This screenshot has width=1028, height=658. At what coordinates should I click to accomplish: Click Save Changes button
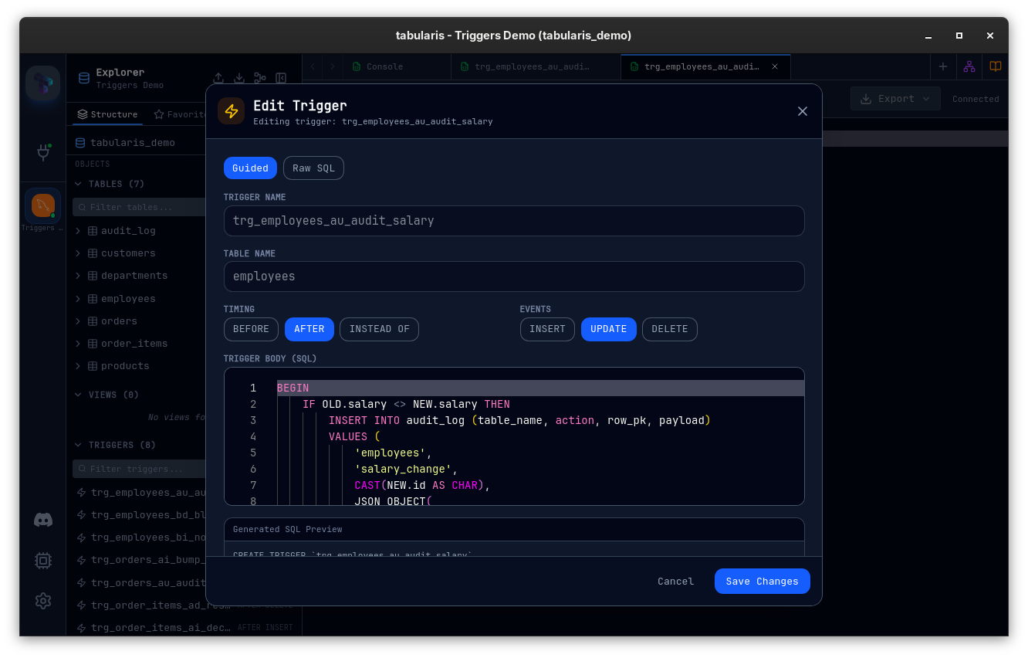point(763,582)
